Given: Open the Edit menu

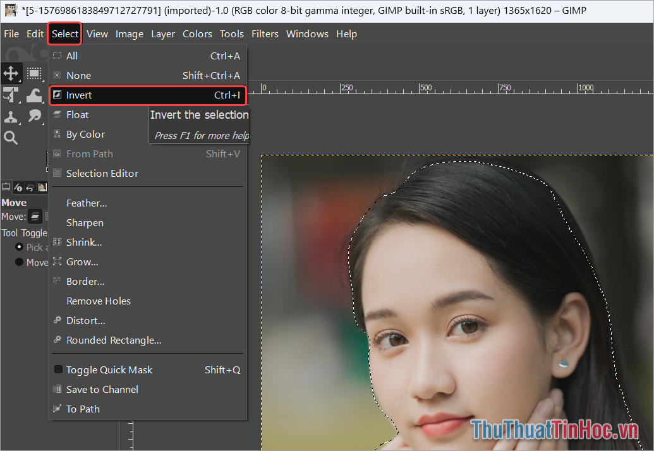Looking at the screenshot, I should pos(35,33).
